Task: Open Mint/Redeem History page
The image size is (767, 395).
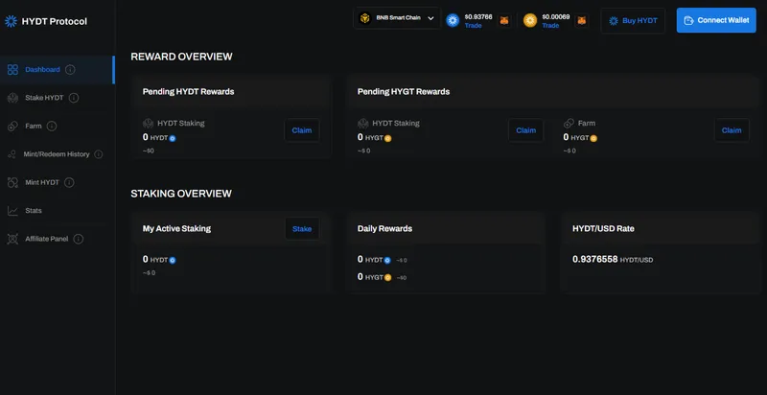Action: [57, 154]
